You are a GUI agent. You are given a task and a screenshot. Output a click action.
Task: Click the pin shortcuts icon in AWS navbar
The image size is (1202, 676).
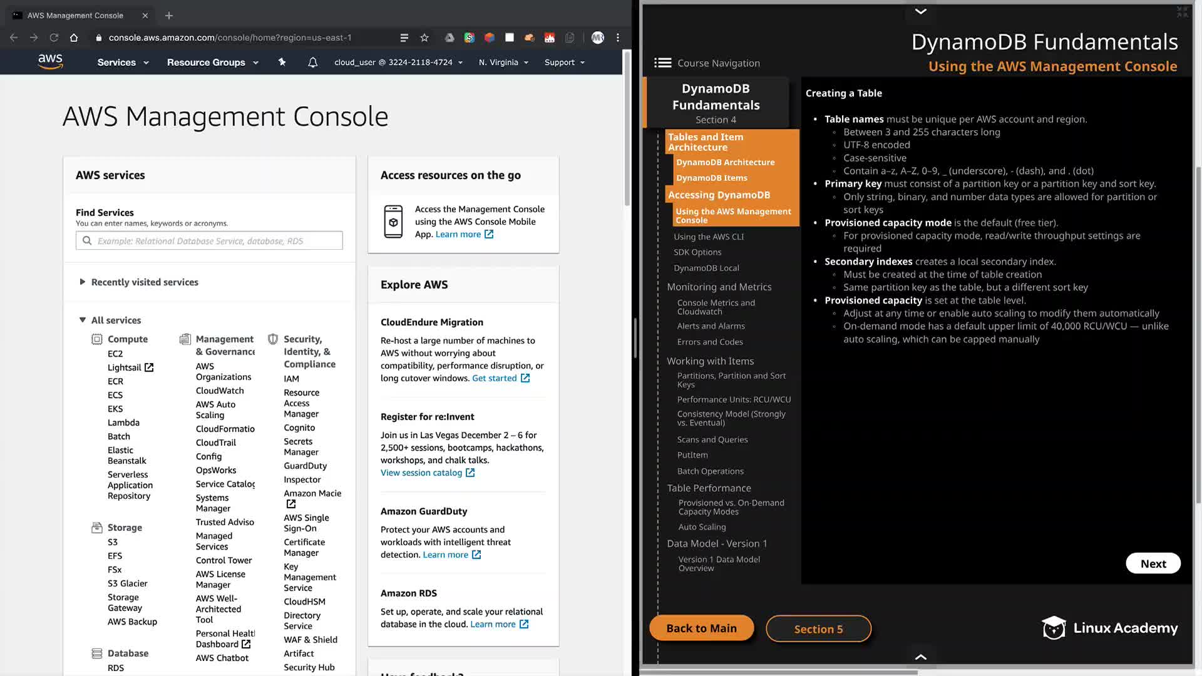(282, 62)
